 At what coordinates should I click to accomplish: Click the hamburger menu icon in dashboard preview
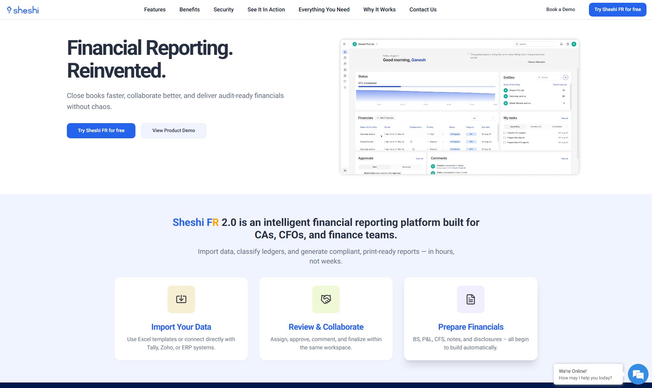click(344, 44)
